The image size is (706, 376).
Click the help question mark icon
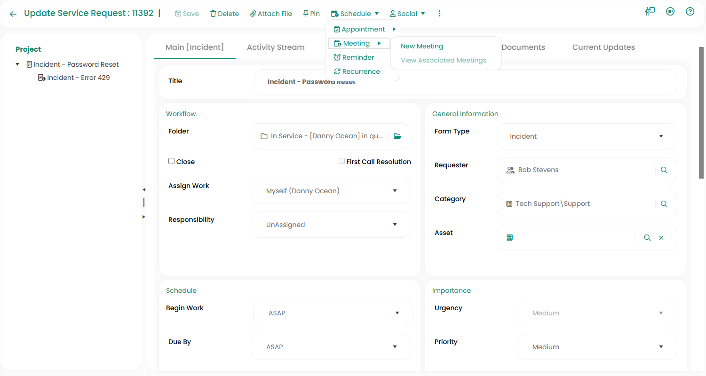pos(690,12)
